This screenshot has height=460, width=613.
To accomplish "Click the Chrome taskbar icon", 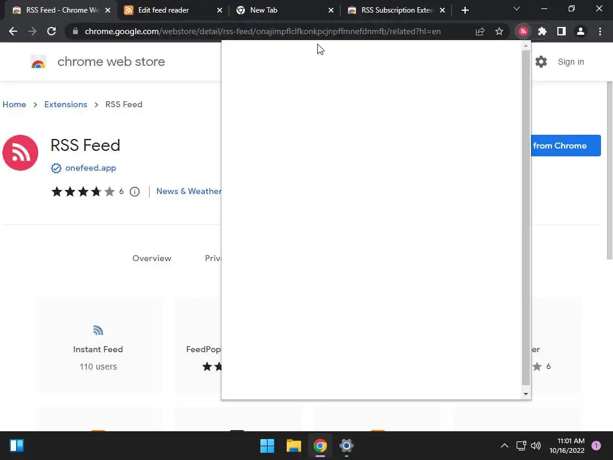I will click(320, 446).
